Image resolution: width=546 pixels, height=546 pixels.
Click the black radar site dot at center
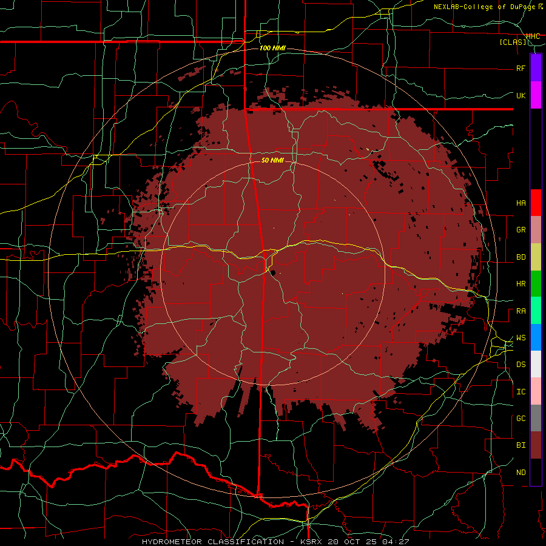[x=273, y=272]
